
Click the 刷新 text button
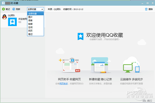click(x=18, y=9)
